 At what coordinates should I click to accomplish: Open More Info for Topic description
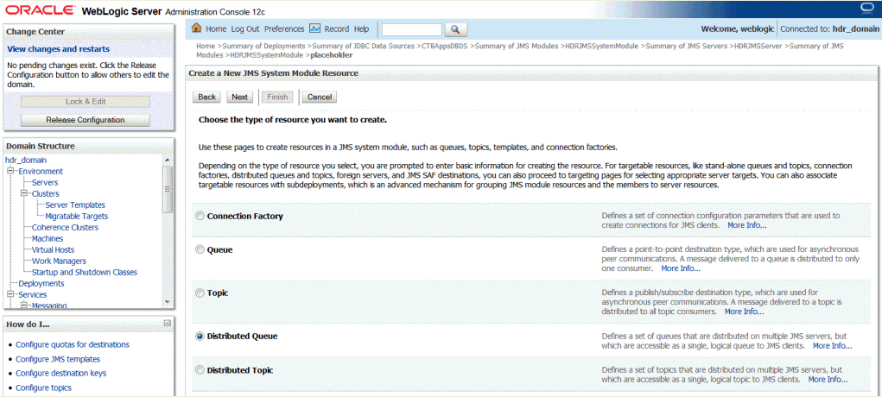(744, 312)
